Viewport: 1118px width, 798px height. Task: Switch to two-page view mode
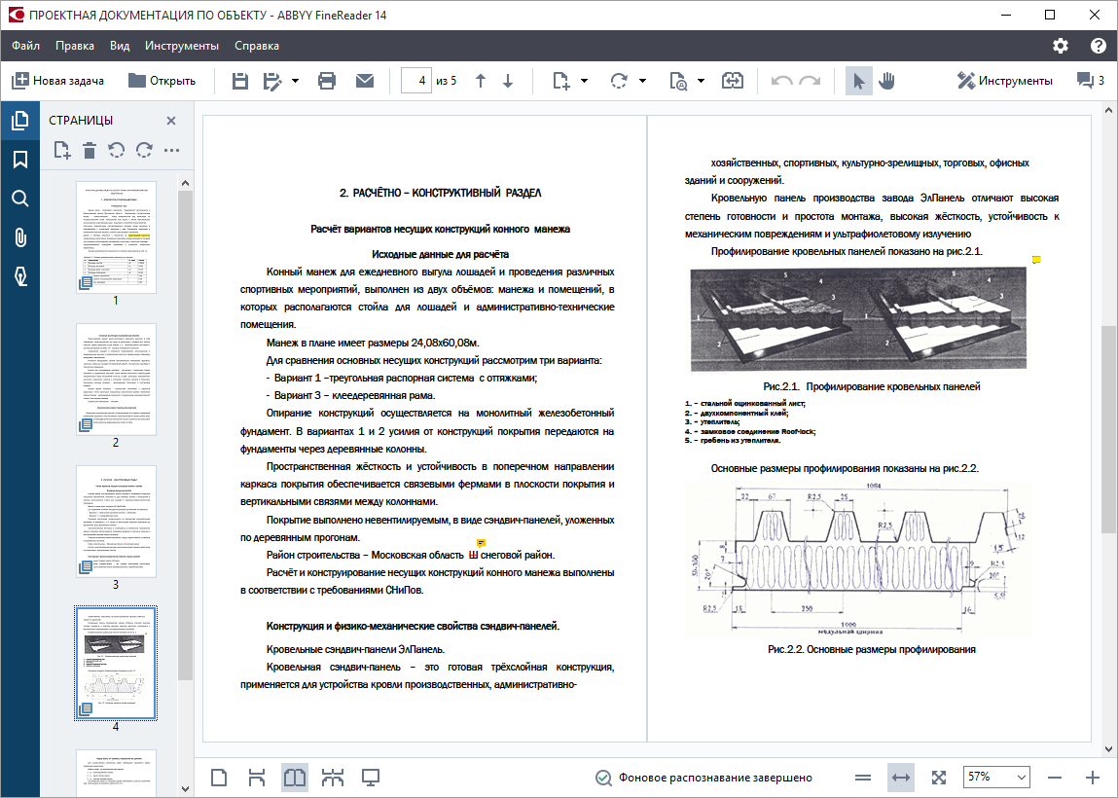(295, 778)
